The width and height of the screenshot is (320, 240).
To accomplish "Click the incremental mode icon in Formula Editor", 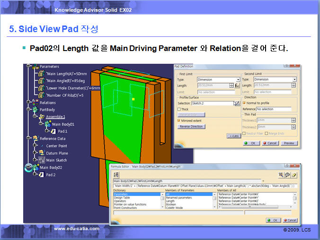I will (281, 175).
